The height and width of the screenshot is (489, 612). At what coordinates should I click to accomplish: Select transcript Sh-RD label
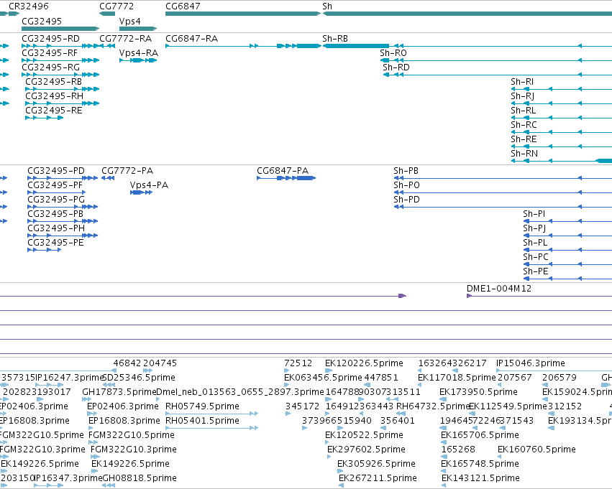396,67
